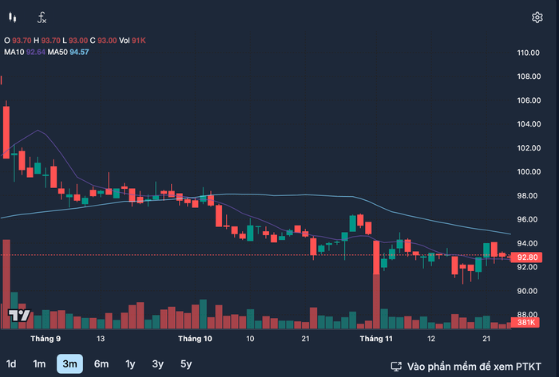Click the Tháng 10 date label
Image resolution: width=559 pixels, height=377 pixels.
(195, 339)
